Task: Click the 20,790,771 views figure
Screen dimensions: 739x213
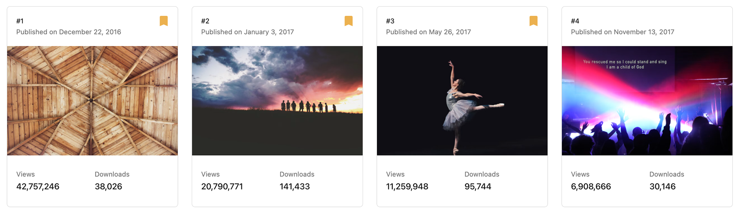Action: 222,186
